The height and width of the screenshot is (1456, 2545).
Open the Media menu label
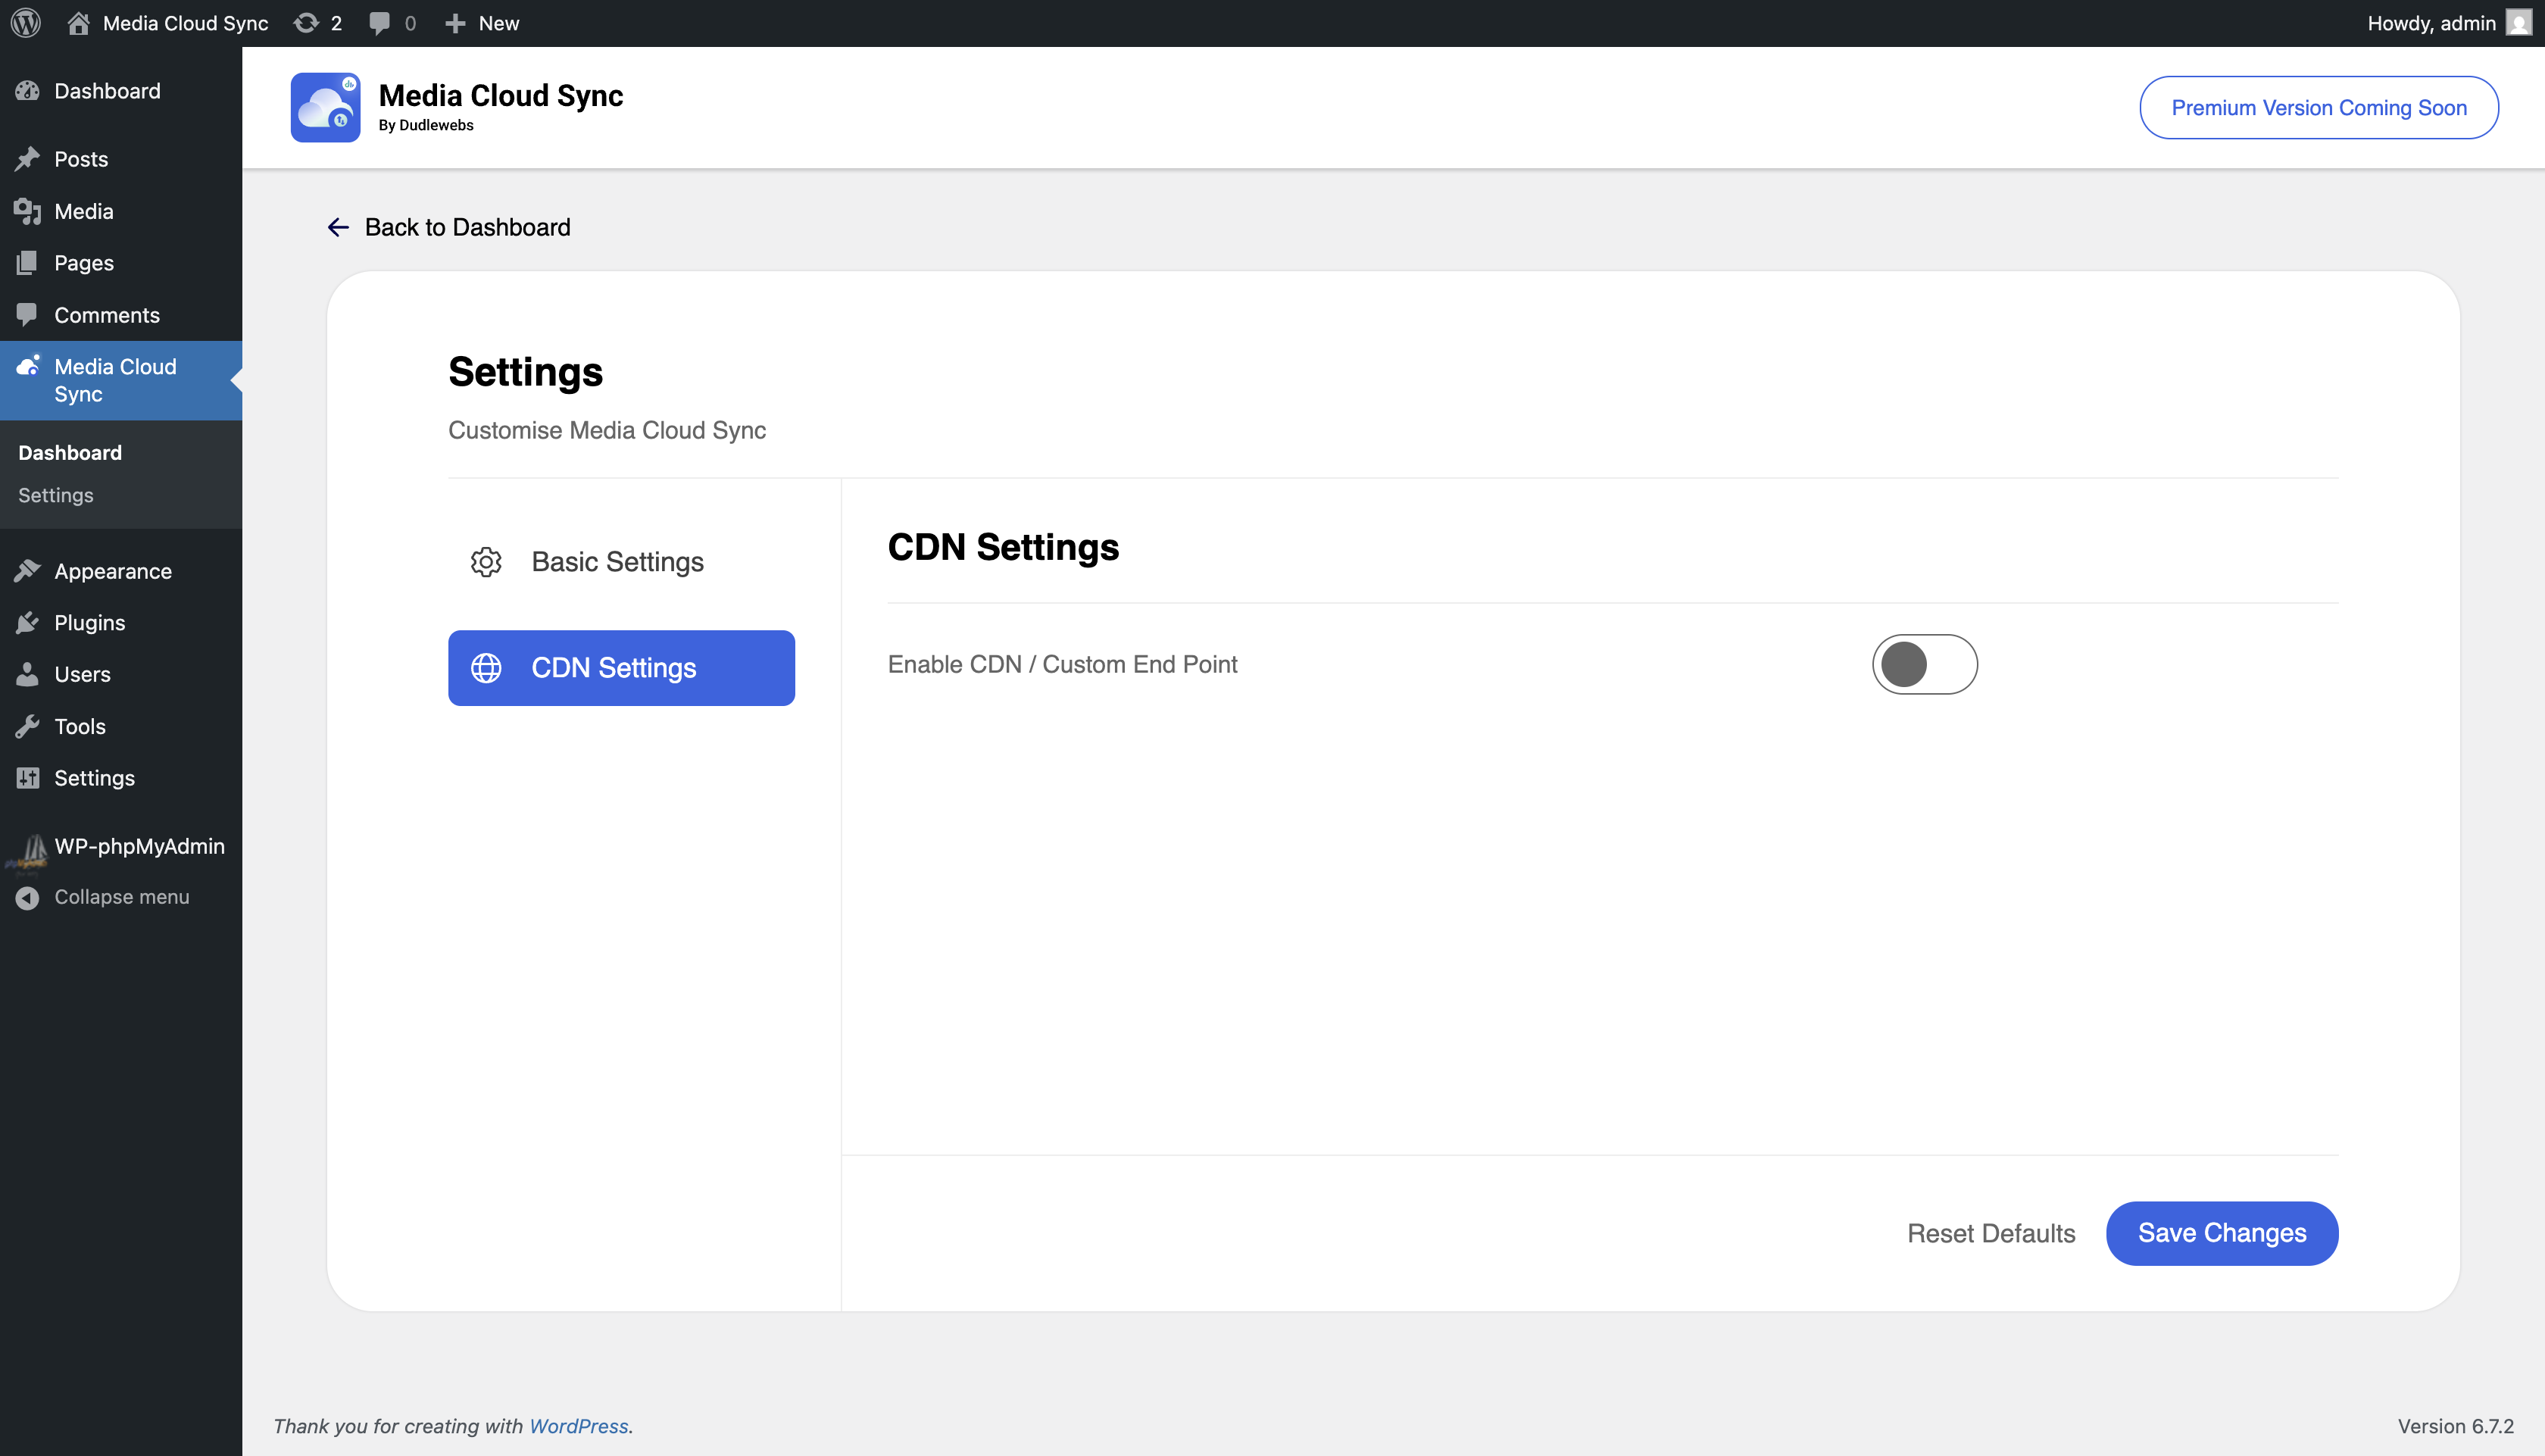click(84, 211)
